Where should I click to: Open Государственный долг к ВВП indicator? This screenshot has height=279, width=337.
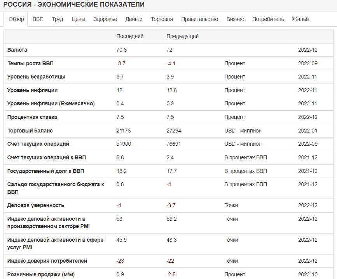tap(45, 171)
